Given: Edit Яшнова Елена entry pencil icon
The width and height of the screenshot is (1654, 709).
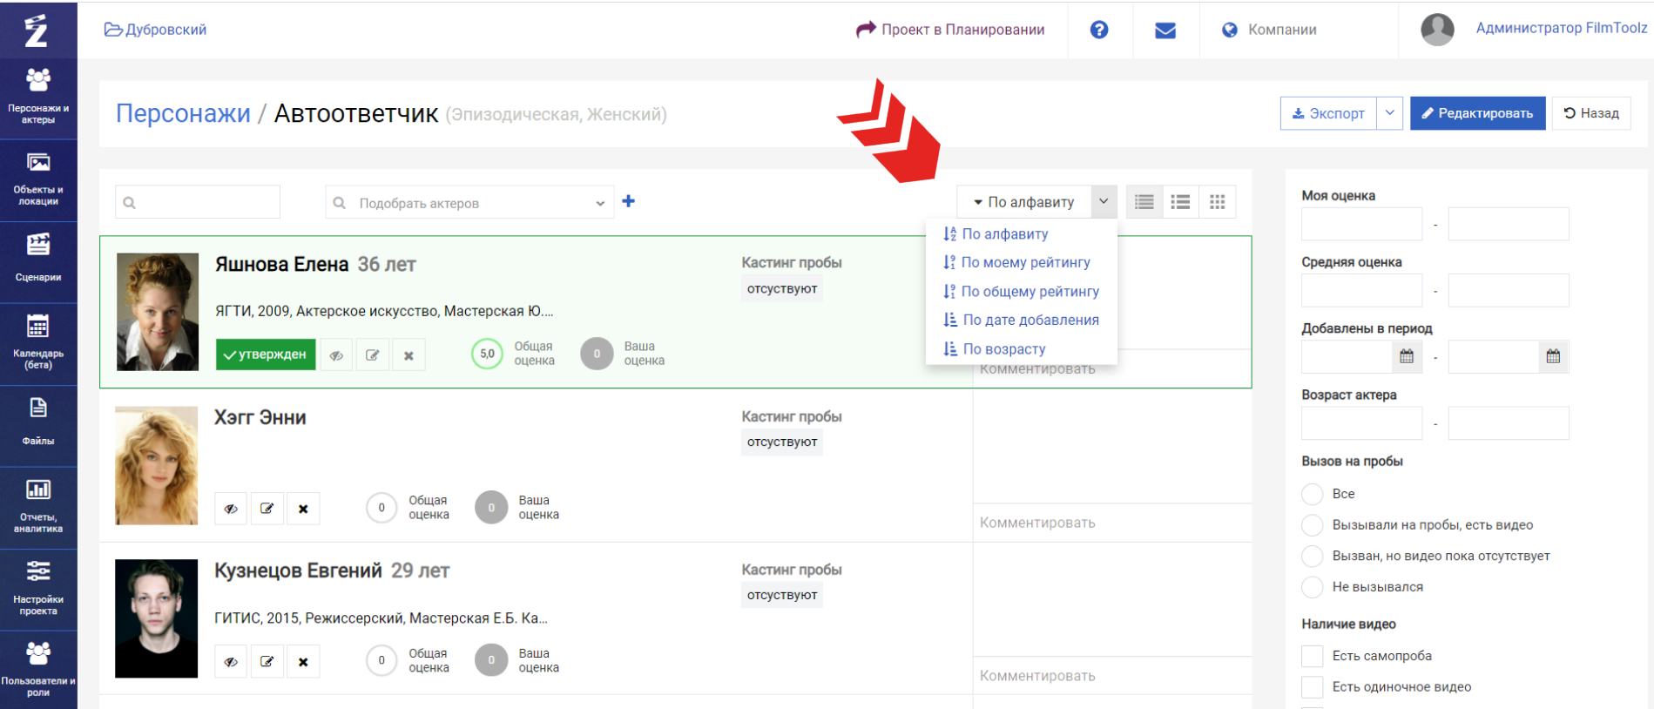Looking at the screenshot, I should coord(373,354).
